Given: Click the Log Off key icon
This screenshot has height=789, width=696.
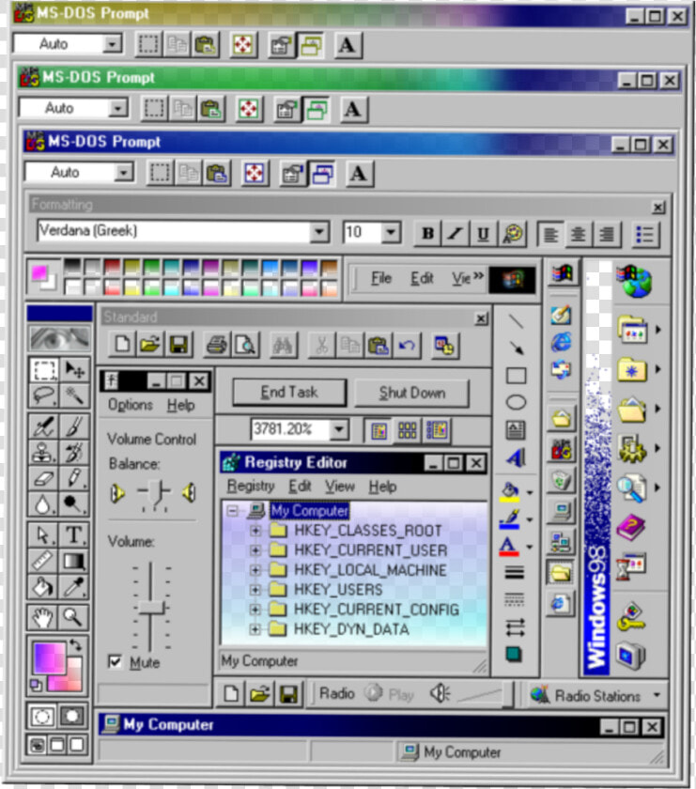Looking at the screenshot, I should [632, 617].
